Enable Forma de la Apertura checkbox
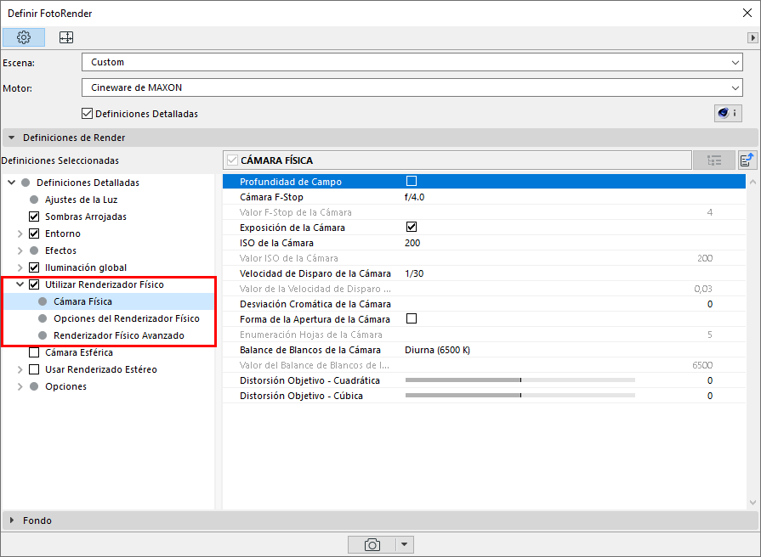Image resolution: width=761 pixels, height=557 pixels. click(412, 318)
